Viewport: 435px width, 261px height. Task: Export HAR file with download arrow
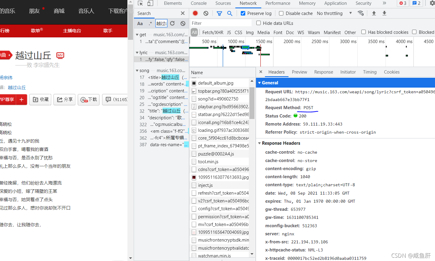point(384,13)
